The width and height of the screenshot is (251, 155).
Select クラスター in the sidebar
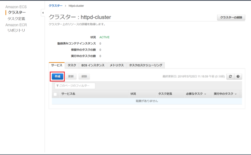(17, 13)
